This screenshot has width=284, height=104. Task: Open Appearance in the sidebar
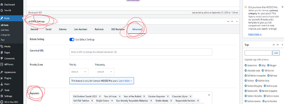click(x=10, y=72)
